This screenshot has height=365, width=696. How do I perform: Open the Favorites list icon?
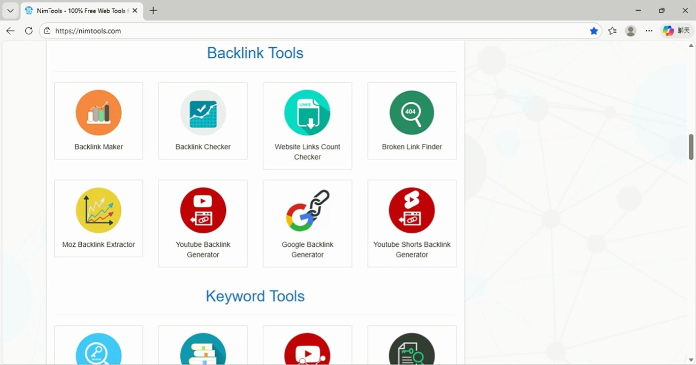613,31
